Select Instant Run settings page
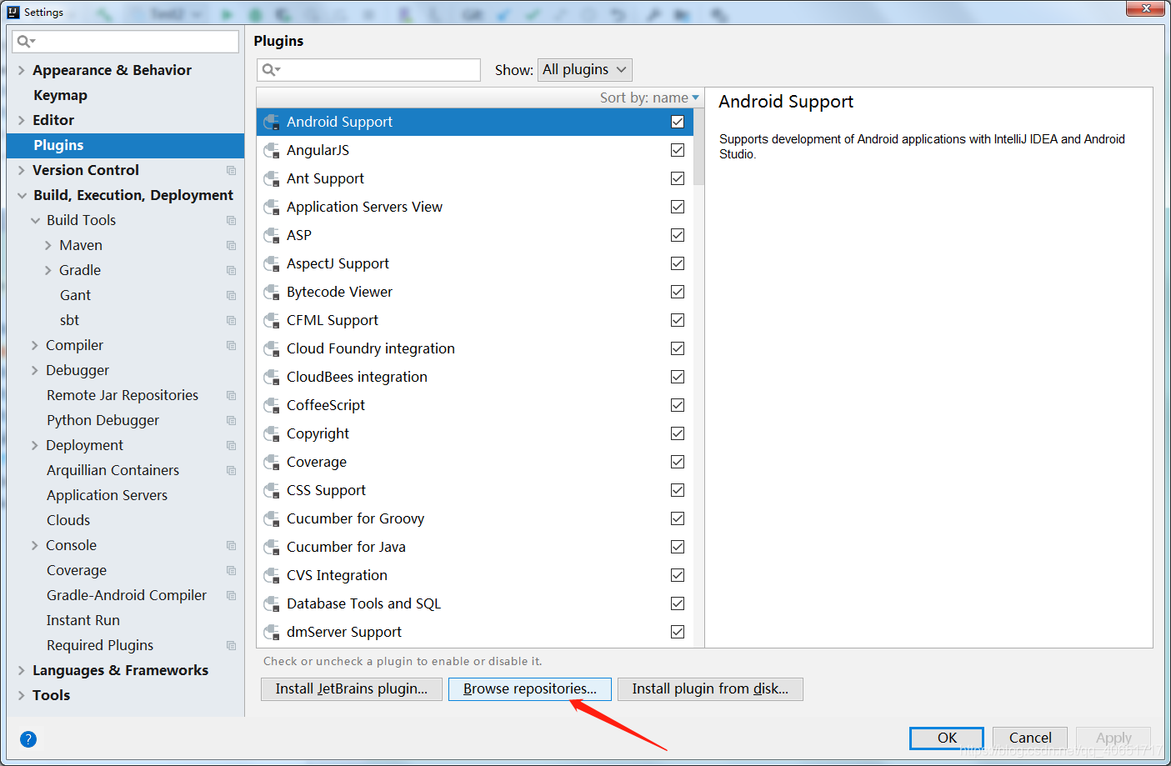 83,620
